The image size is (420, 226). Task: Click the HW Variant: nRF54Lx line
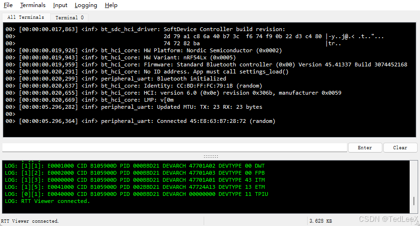pos(120,57)
